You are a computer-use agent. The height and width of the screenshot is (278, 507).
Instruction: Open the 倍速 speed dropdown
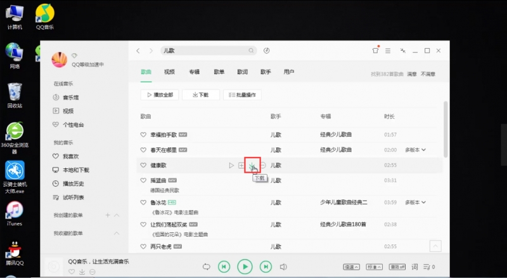point(352,267)
